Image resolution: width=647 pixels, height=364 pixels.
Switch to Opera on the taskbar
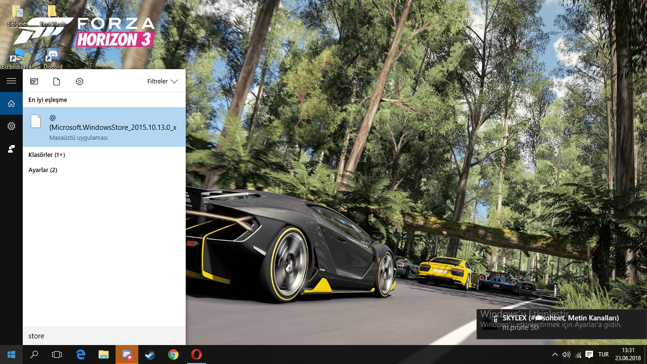pyautogui.click(x=197, y=355)
